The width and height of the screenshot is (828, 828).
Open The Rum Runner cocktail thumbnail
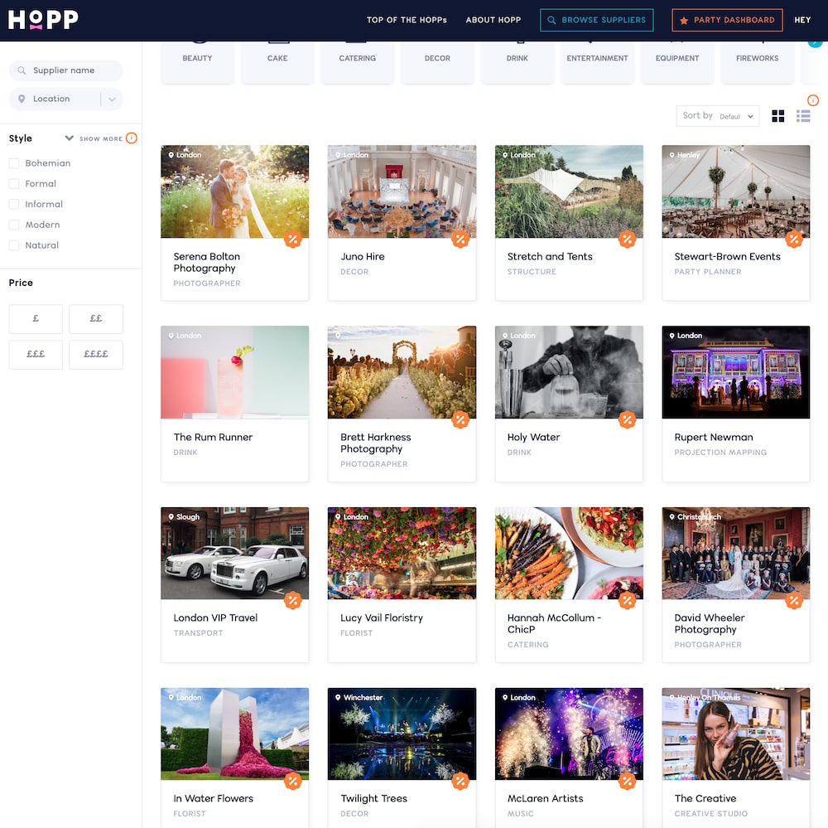[235, 372]
